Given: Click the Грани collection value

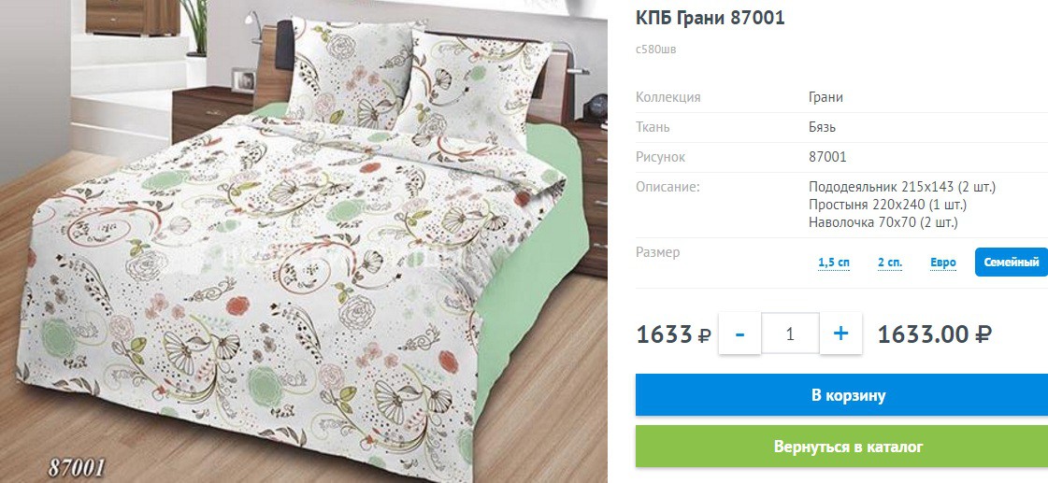Looking at the screenshot, I should point(825,97).
